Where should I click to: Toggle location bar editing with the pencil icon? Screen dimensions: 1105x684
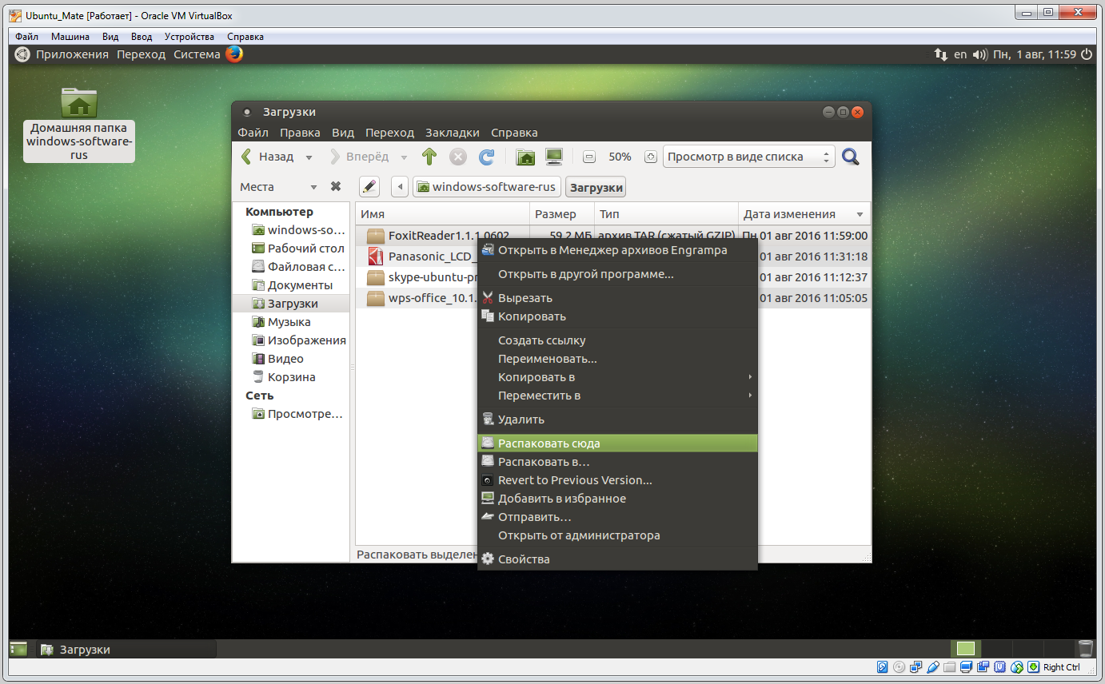click(x=369, y=186)
